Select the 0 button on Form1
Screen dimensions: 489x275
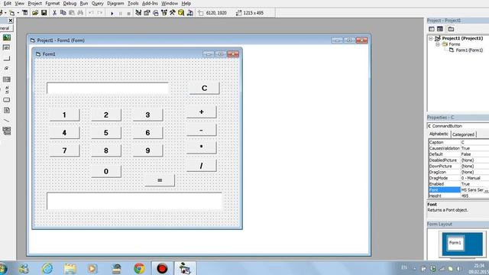106,171
